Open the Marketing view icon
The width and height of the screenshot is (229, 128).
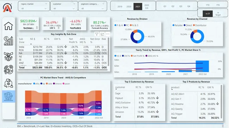(8, 69)
